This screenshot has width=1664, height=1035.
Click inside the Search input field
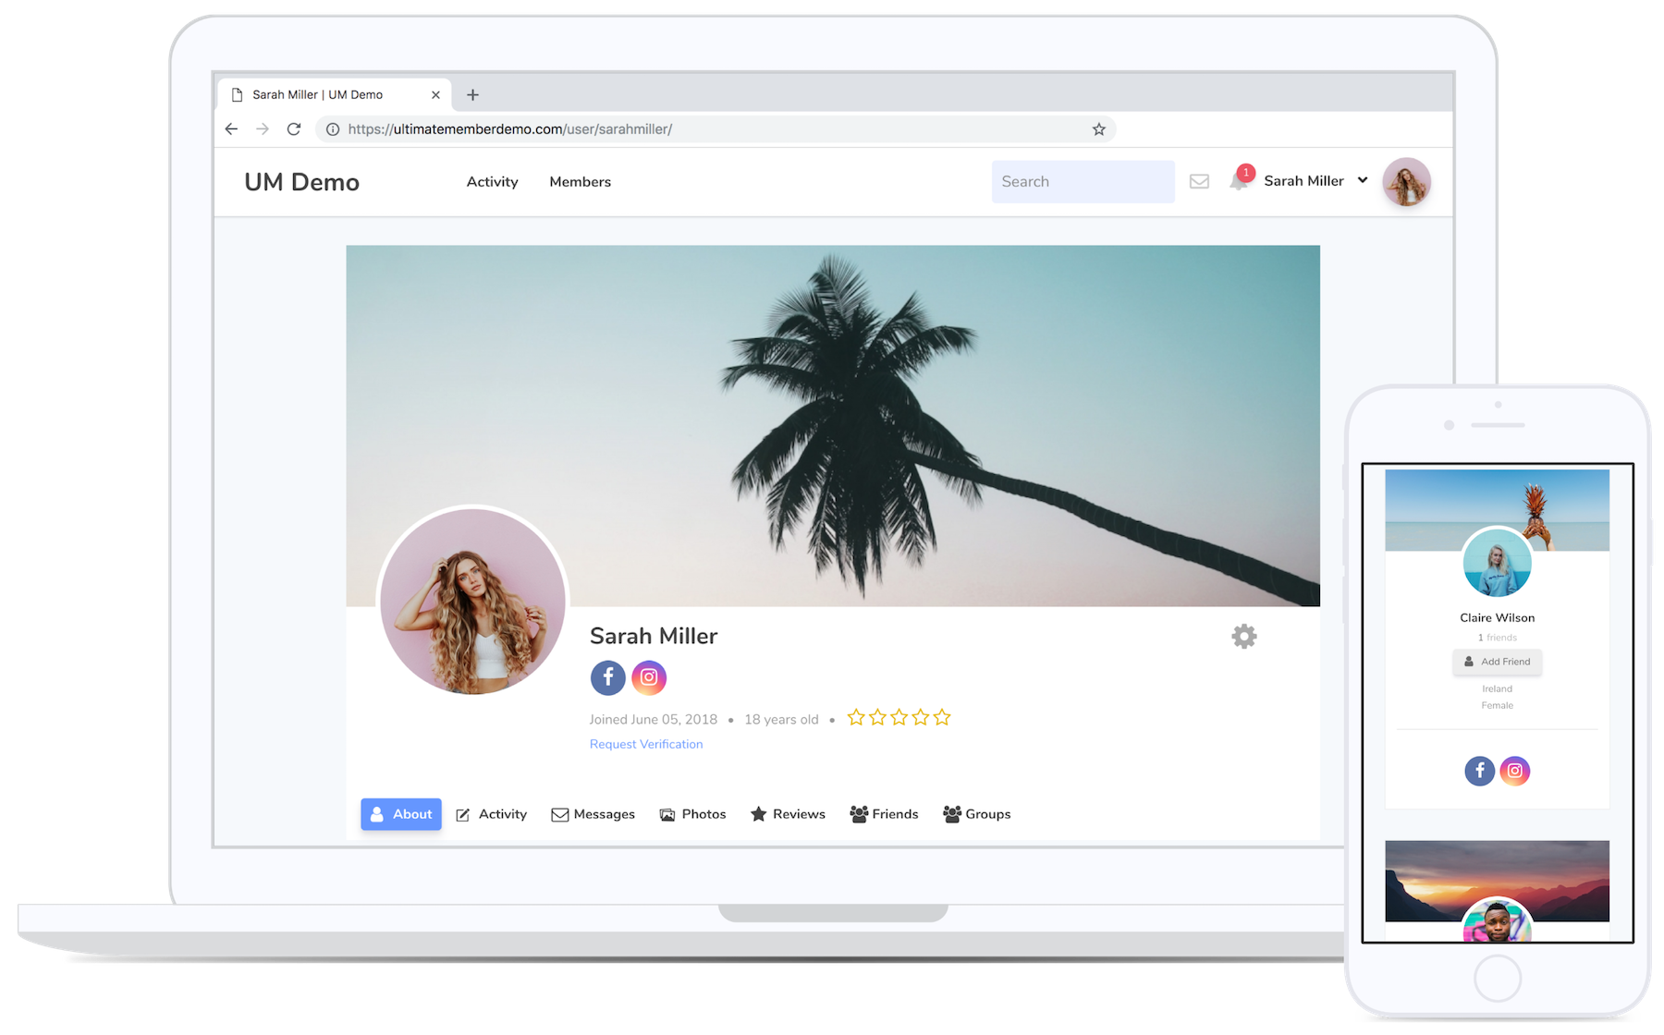(1082, 181)
